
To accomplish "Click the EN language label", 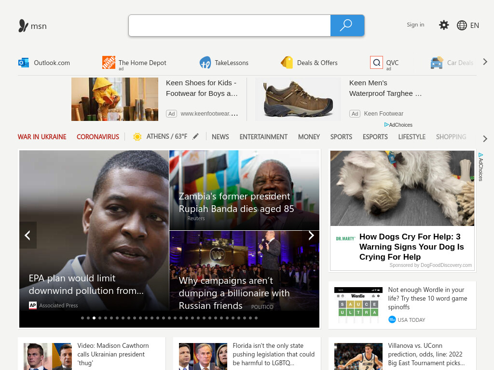I will pyautogui.click(x=475, y=26).
